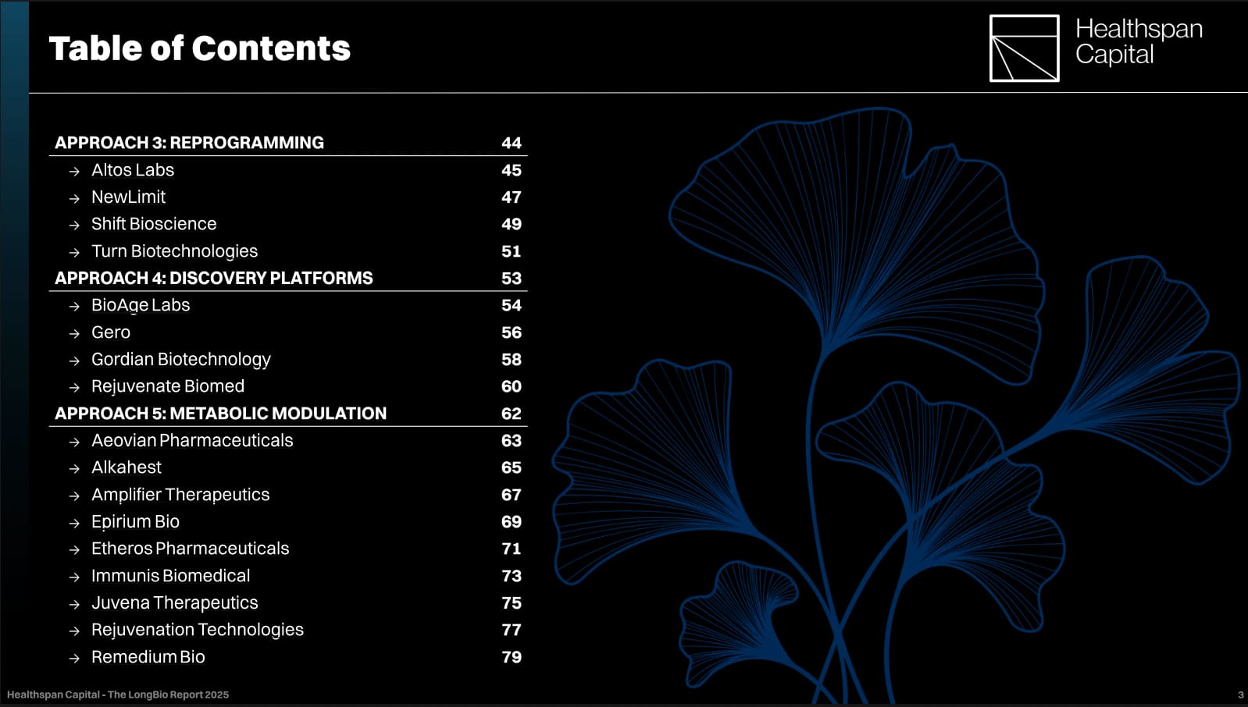Click the arrow icon beside Rejuvenate Biomed
This screenshot has width=1248, height=707.
tap(74, 388)
